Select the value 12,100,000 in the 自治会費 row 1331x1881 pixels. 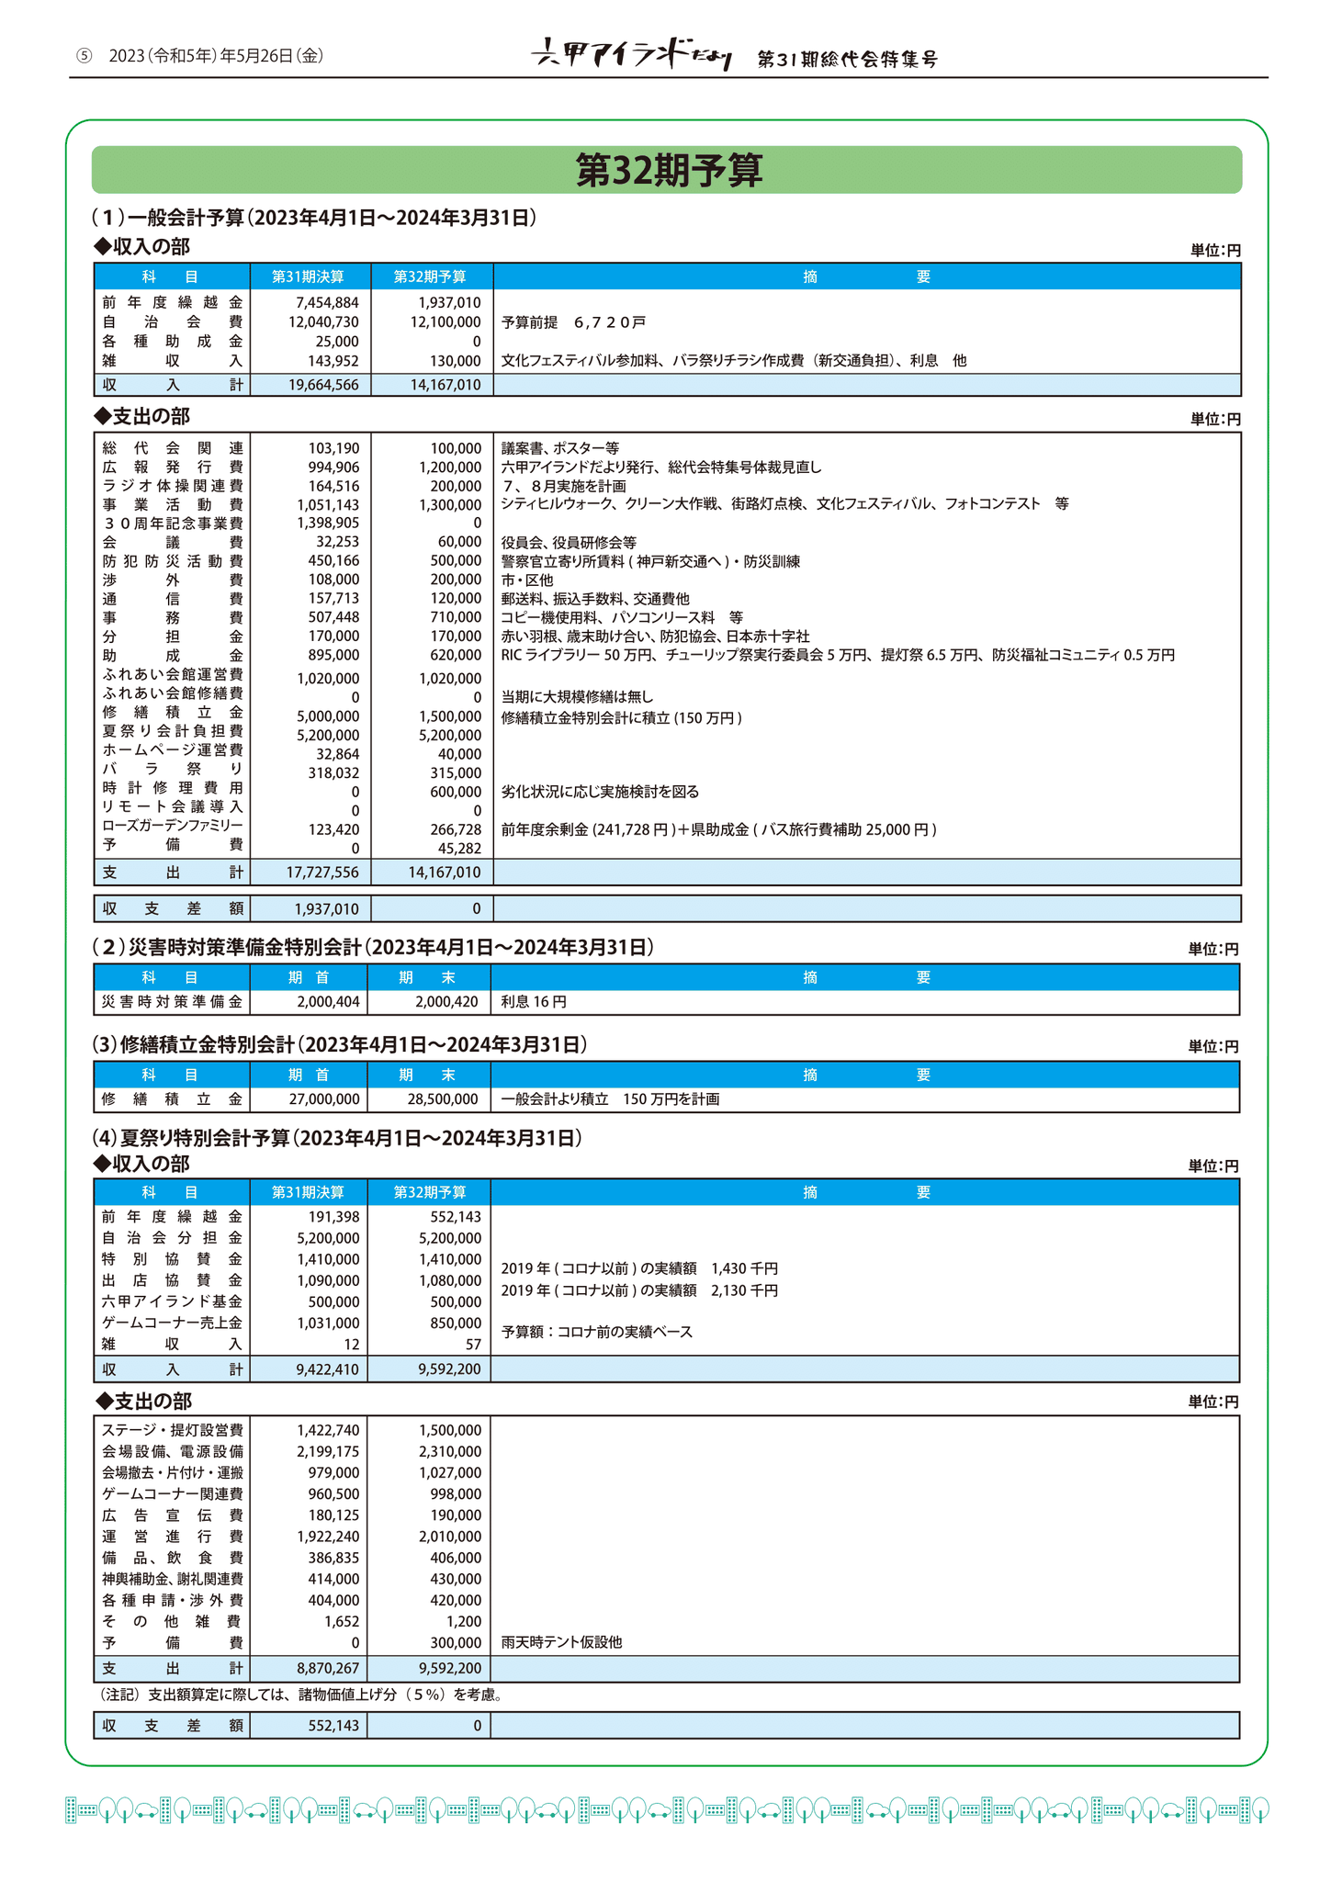pyautogui.click(x=445, y=321)
